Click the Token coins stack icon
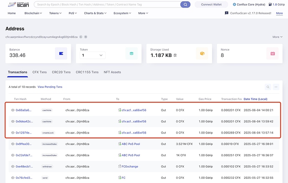288x183 pixels. coord(131,54)
